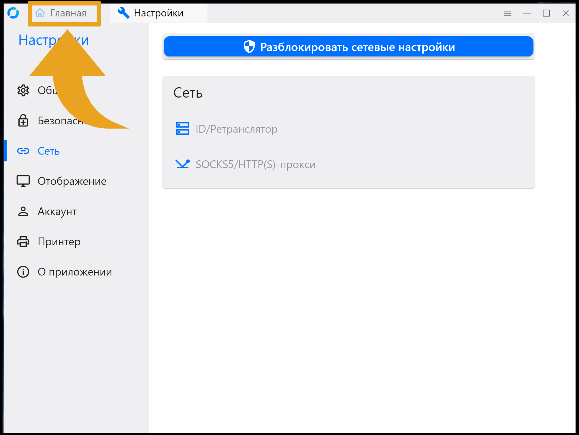Switch to the Настройки tab
579x435 pixels.
[x=158, y=13]
